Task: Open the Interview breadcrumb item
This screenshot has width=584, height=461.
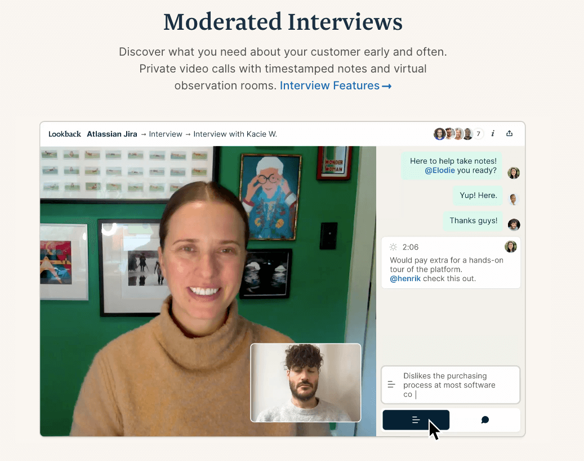Action: [166, 134]
